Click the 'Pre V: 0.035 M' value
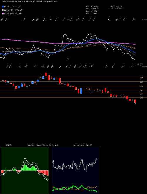The height and width of the screenshot is (194, 147). point(117,9)
